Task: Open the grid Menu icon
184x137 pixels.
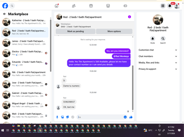Action: 163,6
